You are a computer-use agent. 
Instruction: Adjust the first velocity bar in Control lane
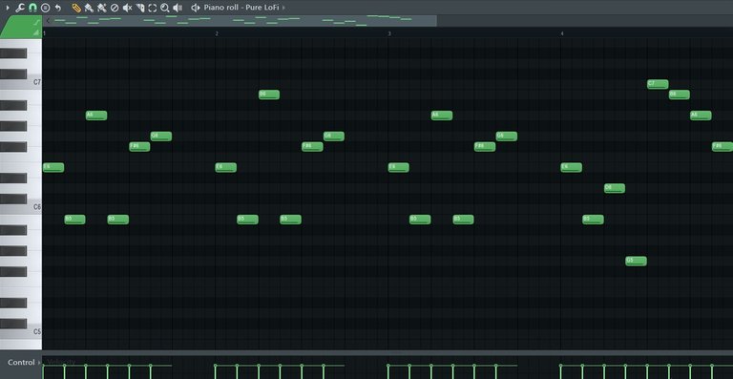point(43,371)
